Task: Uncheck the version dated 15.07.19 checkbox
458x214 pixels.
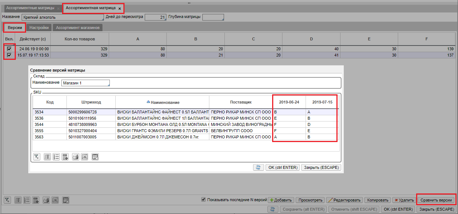Action: pos(9,55)
